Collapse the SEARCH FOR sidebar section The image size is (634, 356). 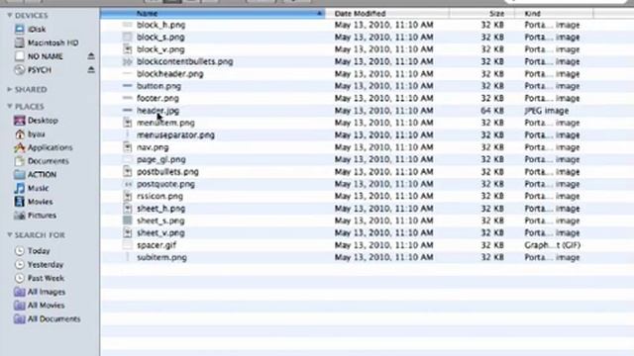[x=9, y=235]
